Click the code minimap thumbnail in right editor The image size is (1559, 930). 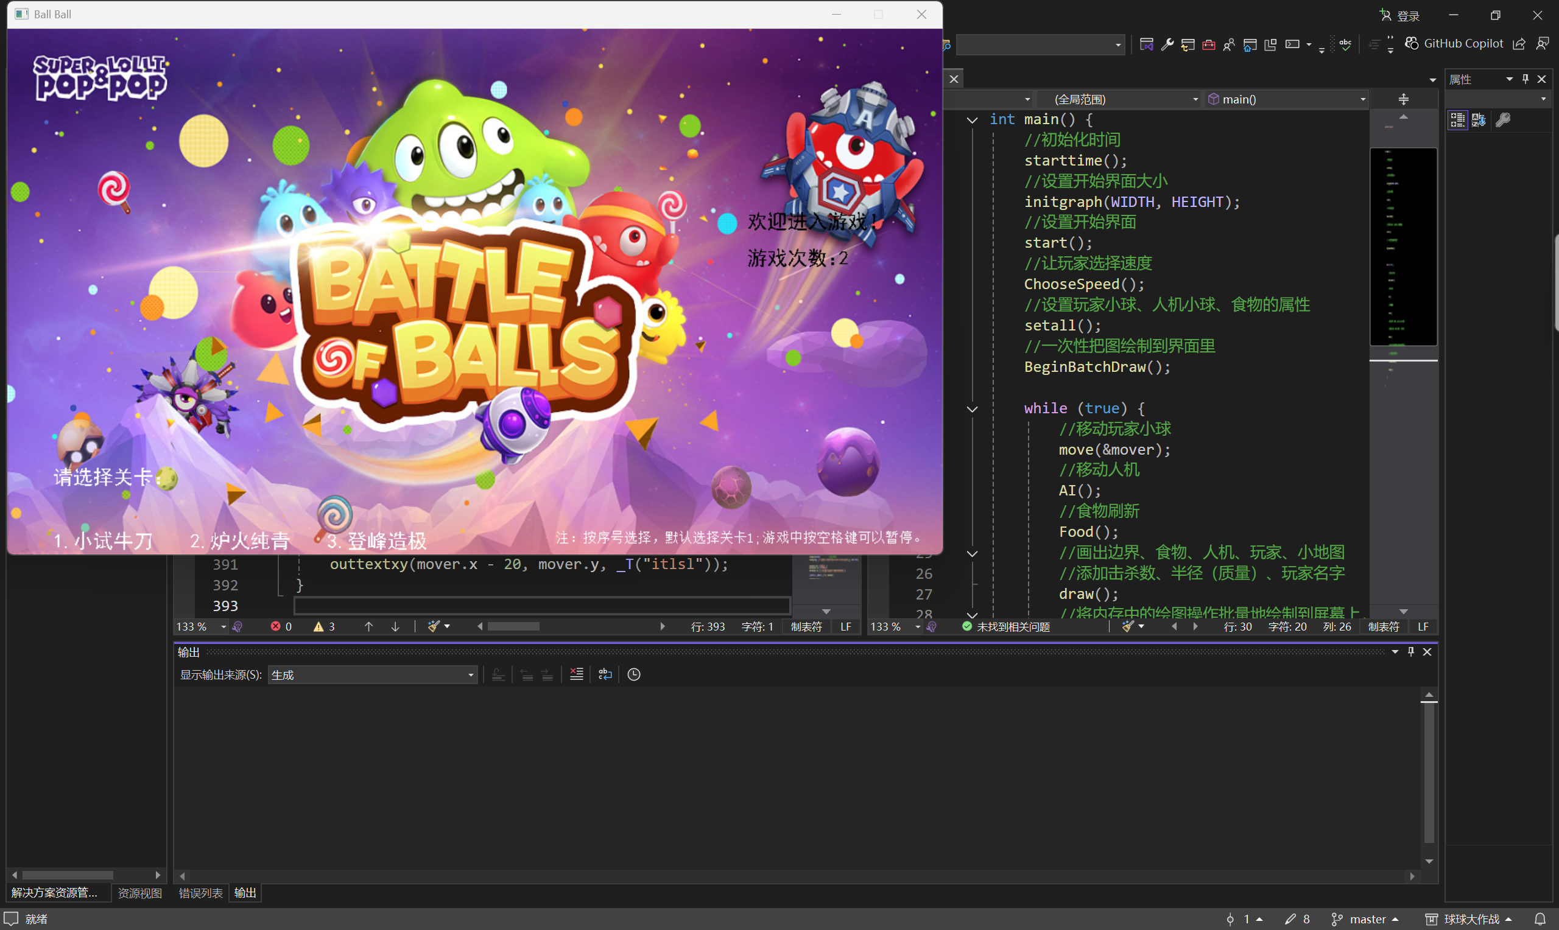[x=1403, y=246]
